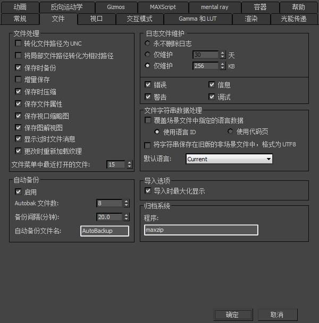This screenshot has height=323, width=319.
Task: Decrease Autobak file count with down arrow
Action: 127,205
